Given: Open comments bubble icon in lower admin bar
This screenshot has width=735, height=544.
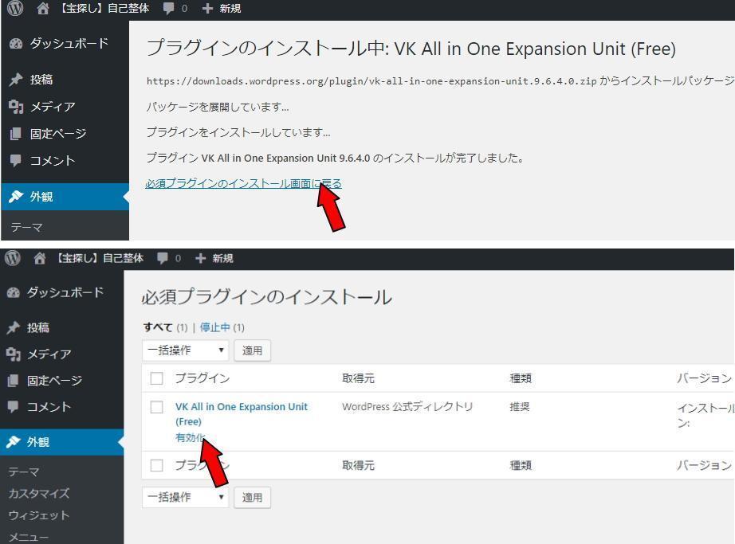Looking at the screenshot, I should (x=163, y=258).
